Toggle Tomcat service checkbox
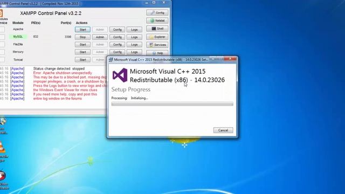Viewport: 345px width, 194px height. click(x=2, y=59)
